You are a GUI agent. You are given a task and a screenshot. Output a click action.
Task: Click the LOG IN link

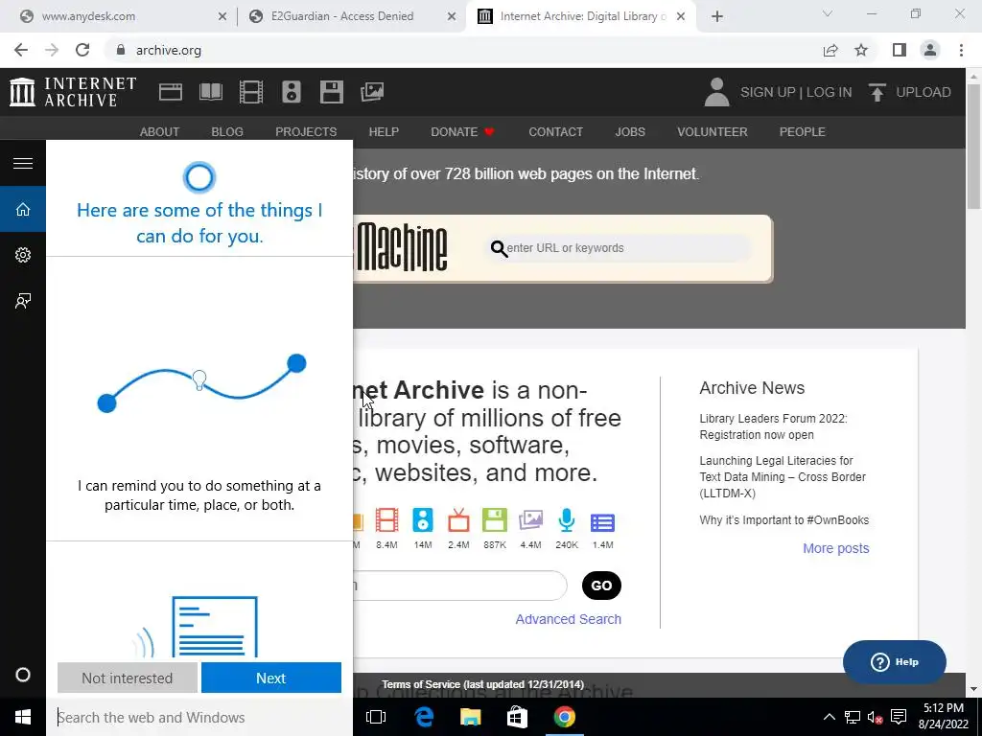(x=829, y=92)
